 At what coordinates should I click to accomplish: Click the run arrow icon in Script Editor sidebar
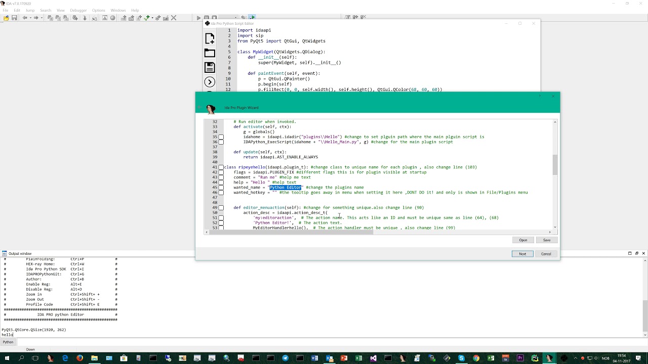pos(210,82)
